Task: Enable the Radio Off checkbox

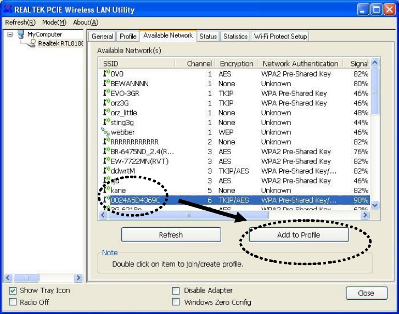Action: (13, 302)
